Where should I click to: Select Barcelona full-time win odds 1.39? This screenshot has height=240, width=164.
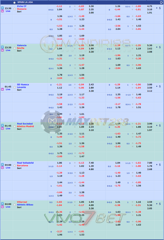tap(91, 166)
